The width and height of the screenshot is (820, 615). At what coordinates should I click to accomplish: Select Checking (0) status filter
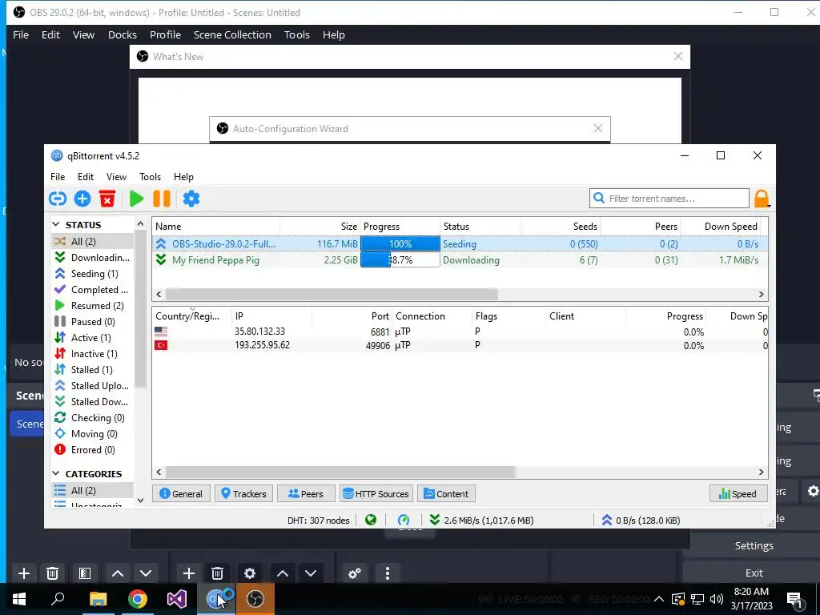click(x=92, y=418)
